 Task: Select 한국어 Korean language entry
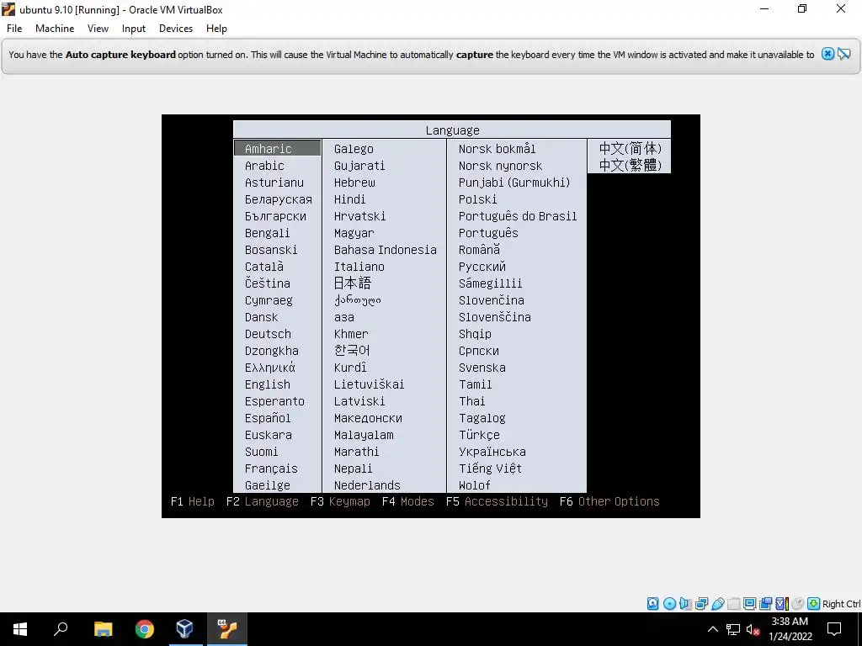(x=352, y=351)
